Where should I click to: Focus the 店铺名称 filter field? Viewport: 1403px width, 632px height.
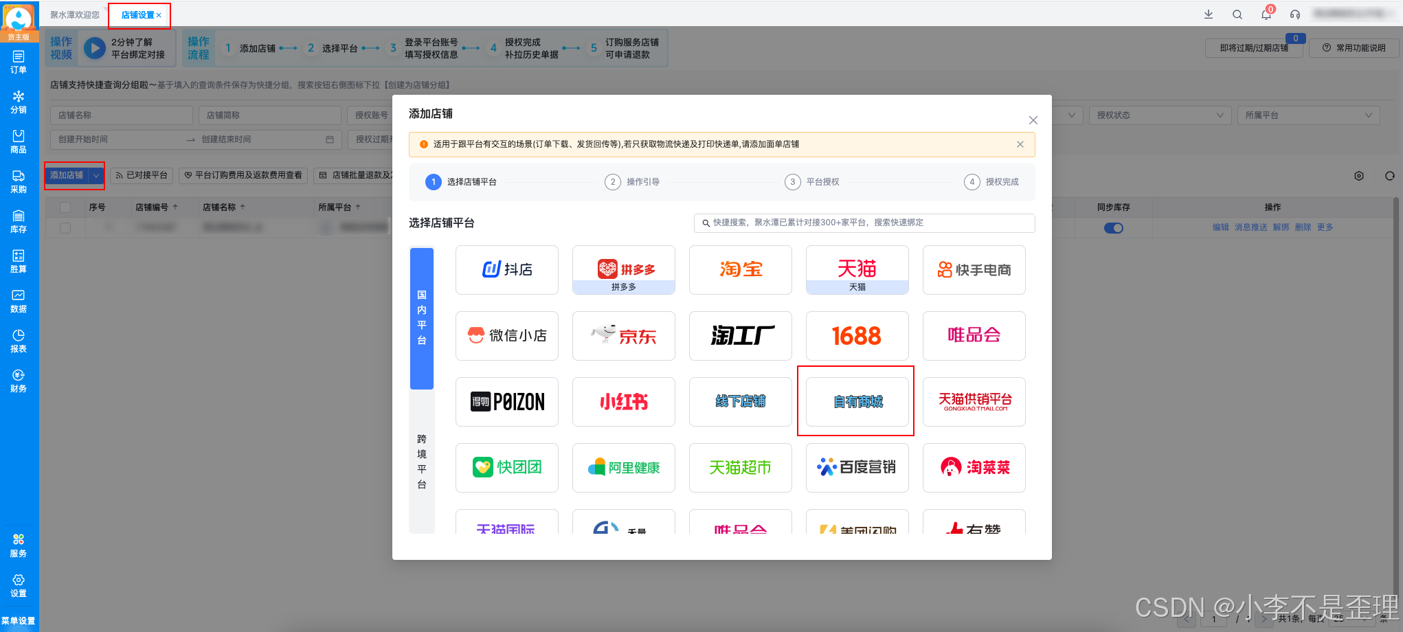pyautogui.click(x=121, y=115)
